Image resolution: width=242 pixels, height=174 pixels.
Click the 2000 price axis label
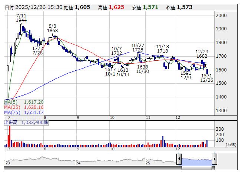coord(221,16)
